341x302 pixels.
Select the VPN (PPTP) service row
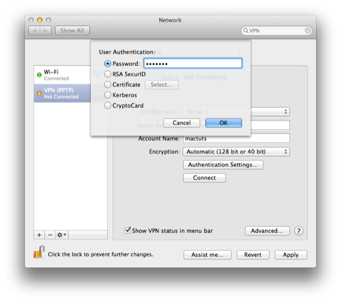click(x=62, y=94)
